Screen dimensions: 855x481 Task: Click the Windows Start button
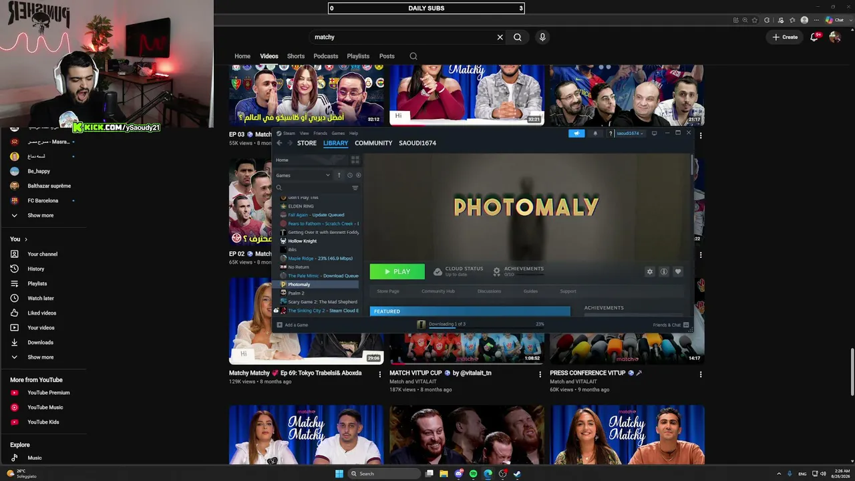tap(339, 474)
